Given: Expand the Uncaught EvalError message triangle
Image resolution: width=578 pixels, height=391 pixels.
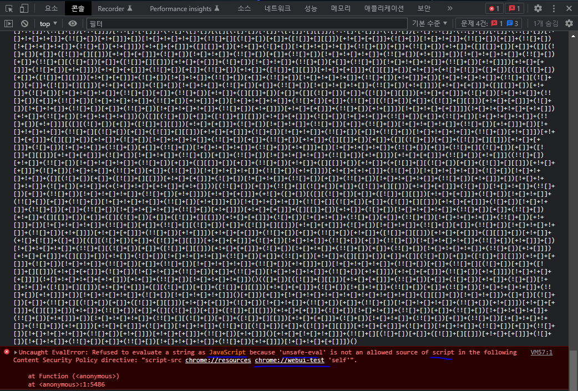Looking at the screenshot, I should (x=16, y=352).
